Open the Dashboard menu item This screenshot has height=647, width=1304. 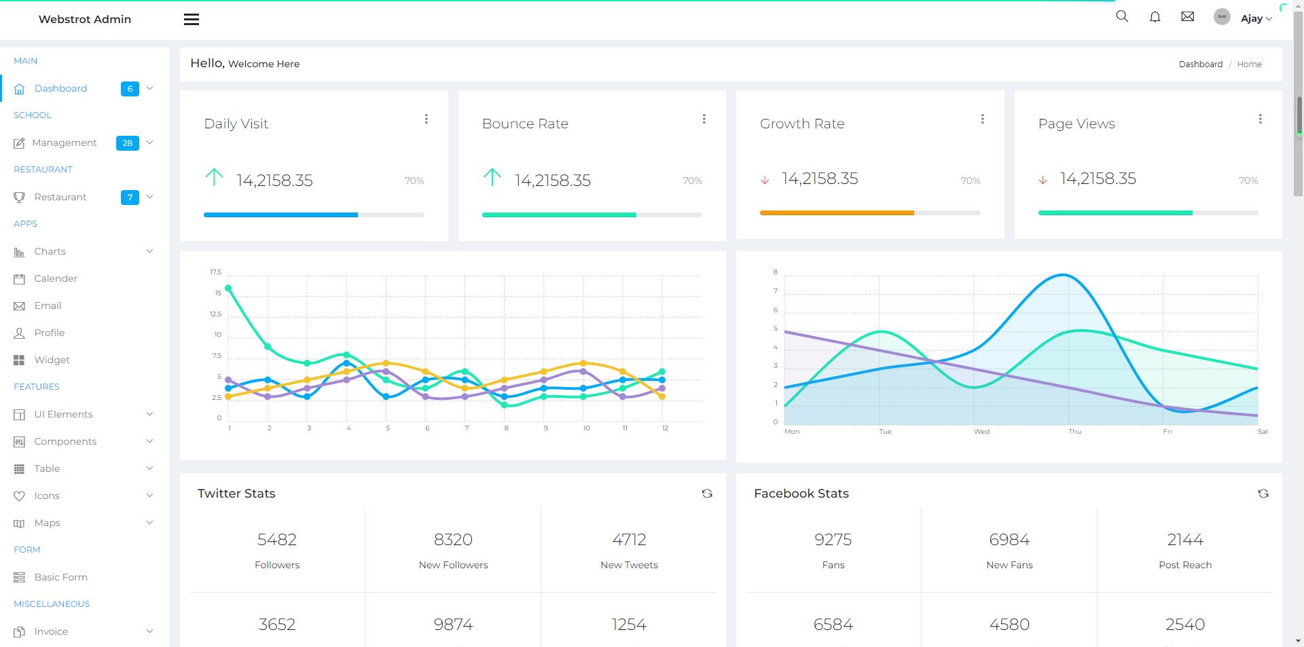tap(84, 88)
